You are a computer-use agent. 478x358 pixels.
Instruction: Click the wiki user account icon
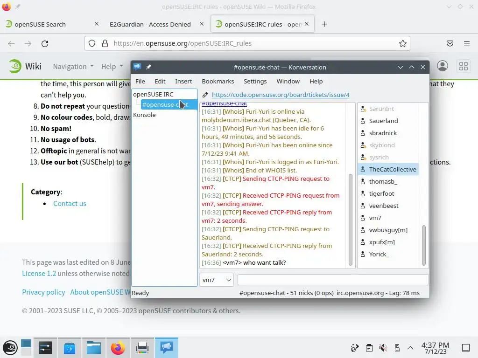pos(443,66)
